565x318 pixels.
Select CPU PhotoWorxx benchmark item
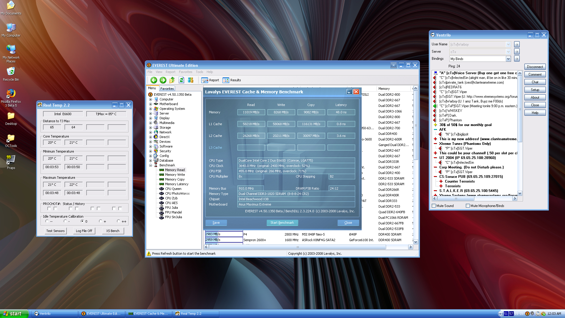pos(177,193)
